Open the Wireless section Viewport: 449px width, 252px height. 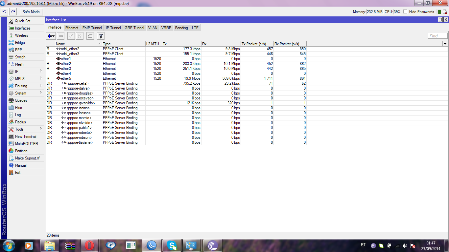21,35
